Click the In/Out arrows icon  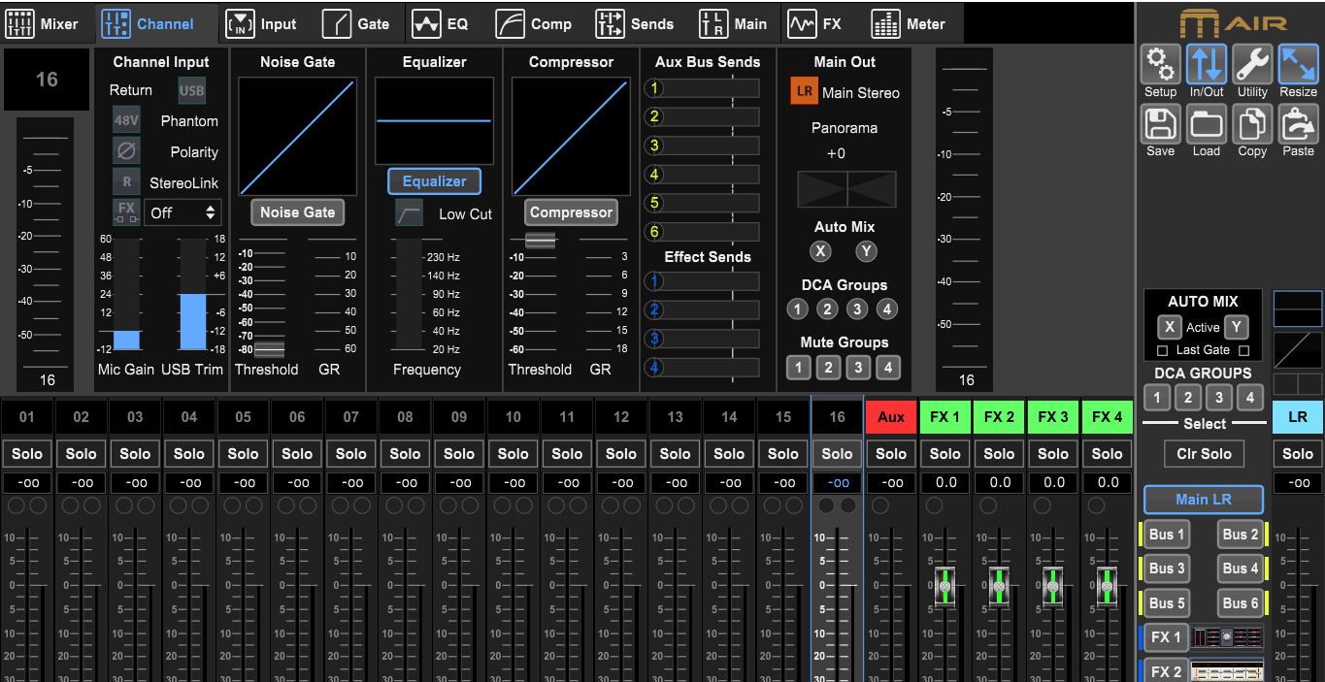(1206, 64)
